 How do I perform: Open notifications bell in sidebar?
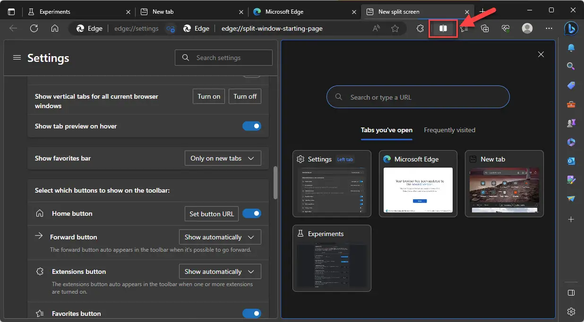pos(571,48)
